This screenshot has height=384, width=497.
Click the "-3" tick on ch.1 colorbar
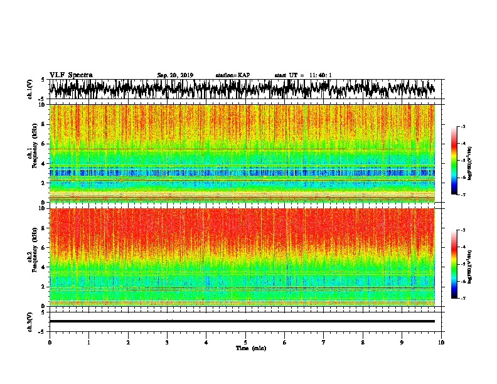tap(462, 127)
